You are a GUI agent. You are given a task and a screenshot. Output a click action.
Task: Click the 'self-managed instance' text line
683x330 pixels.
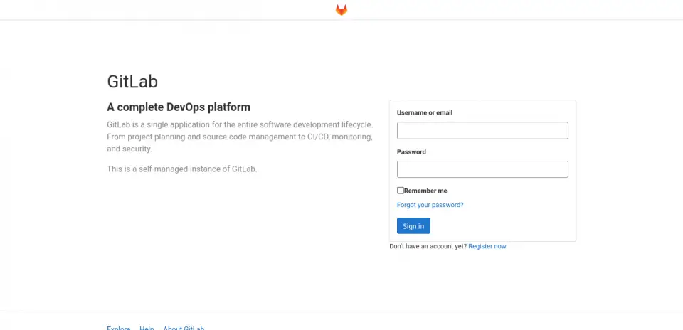(x=181, y=169)
